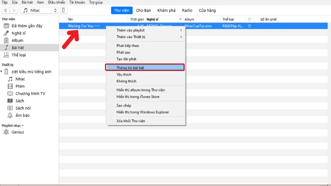Click Xóa khỏi Thư viện
331x186 pixels.
tap(131, 121)
